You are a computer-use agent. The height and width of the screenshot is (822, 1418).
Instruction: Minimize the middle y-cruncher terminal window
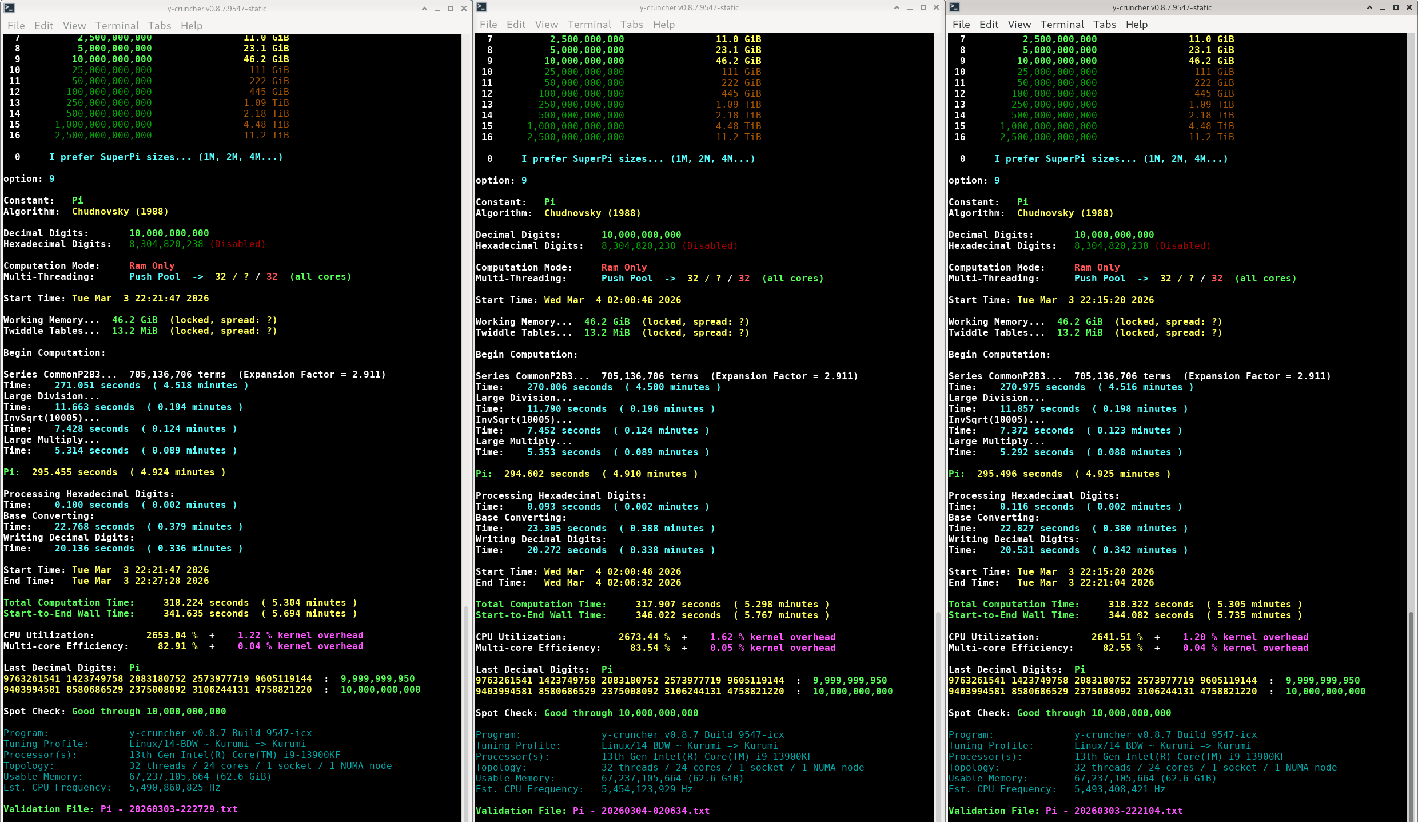coord(910,7)
